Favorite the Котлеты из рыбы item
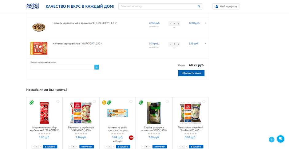This screenshot has width=289, height=149. point(131,102)
